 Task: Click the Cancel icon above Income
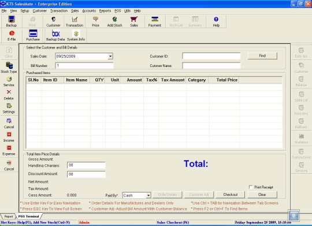[x=9, y=124]
